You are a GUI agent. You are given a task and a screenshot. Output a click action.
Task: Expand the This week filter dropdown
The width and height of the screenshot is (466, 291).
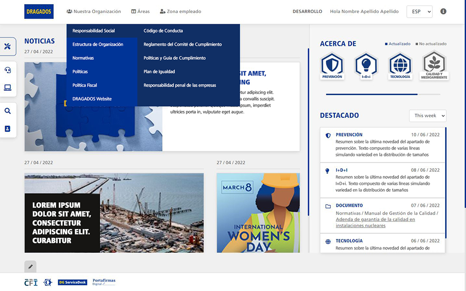(427, 115)
